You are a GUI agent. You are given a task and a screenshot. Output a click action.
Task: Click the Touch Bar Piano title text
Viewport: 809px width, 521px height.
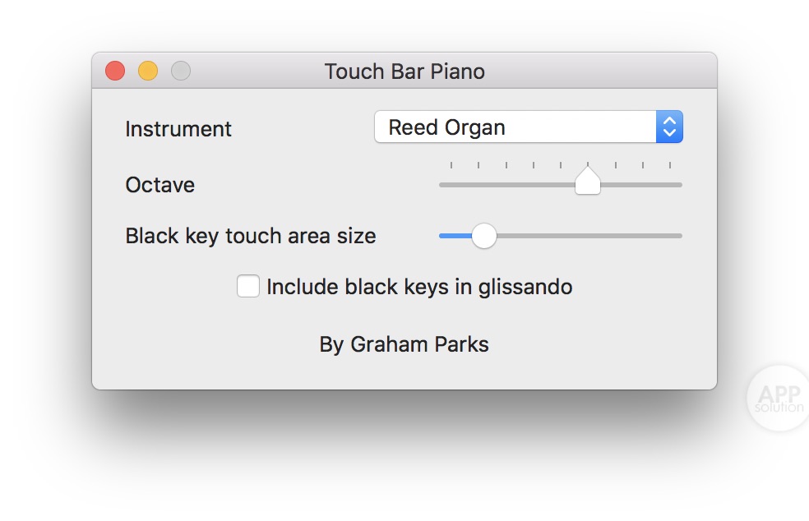click(404, 71)
